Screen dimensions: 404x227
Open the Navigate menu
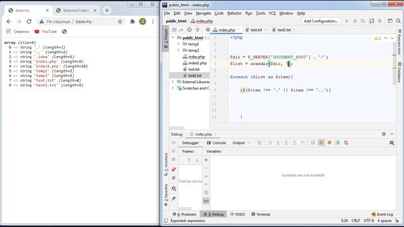tap(203, 13)
